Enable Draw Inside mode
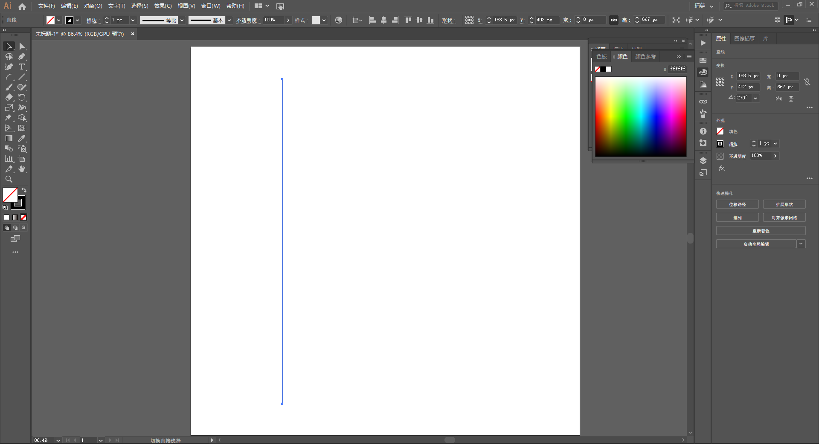This screenshot has width=819, height=444. pos(23,228)
